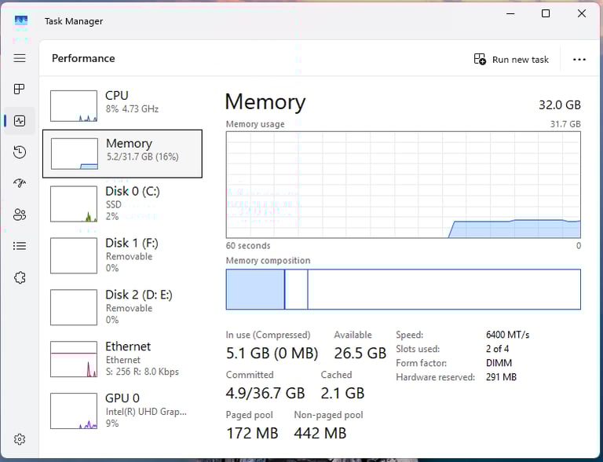Open the Services puzzle-piece icon
This screenshot has width=603, height=462.
tap(20, 277)
